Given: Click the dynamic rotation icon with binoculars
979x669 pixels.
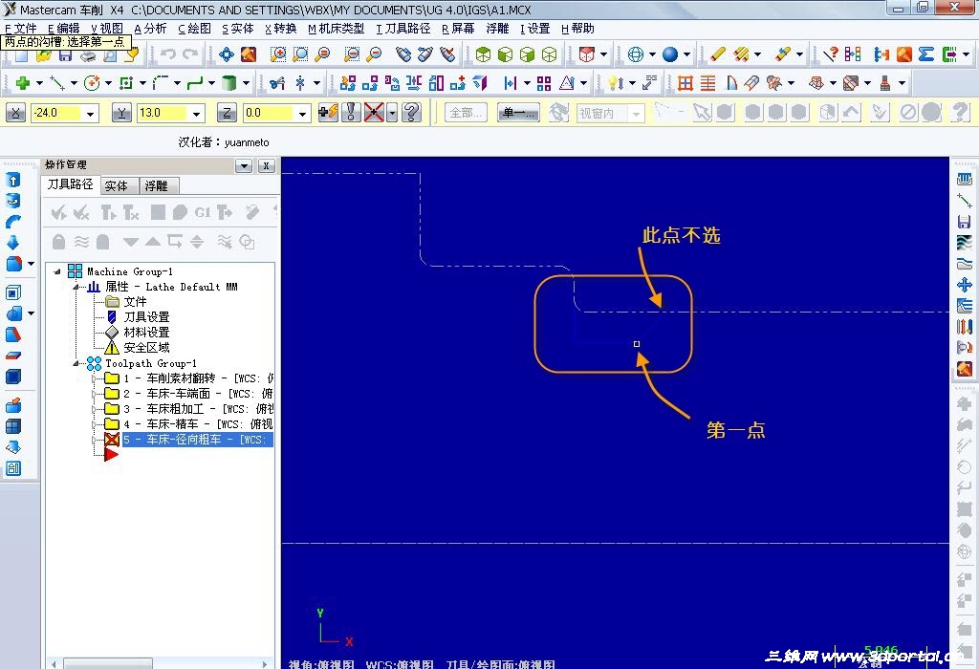Looking at the screenshot, I should pos(404,54).
